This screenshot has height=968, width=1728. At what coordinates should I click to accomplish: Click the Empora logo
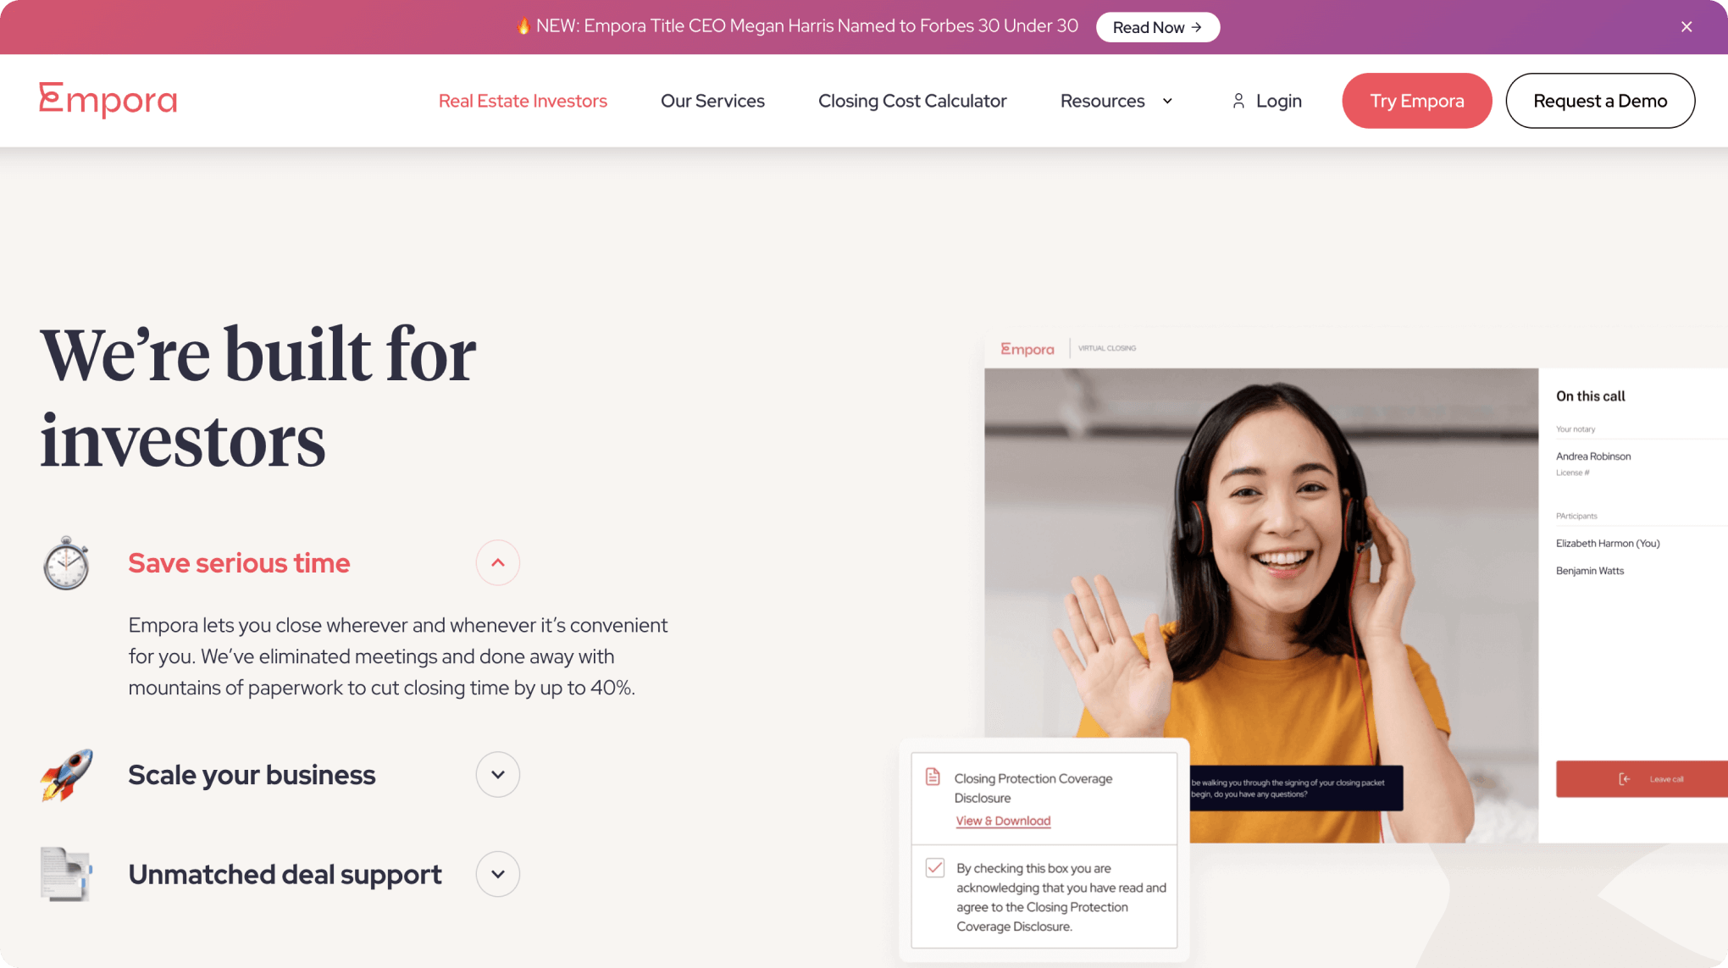click(108, 100)
